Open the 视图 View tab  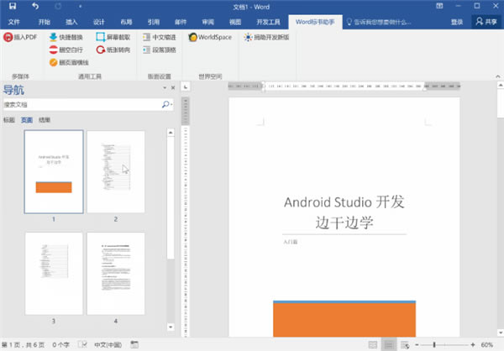coord(235,22)
